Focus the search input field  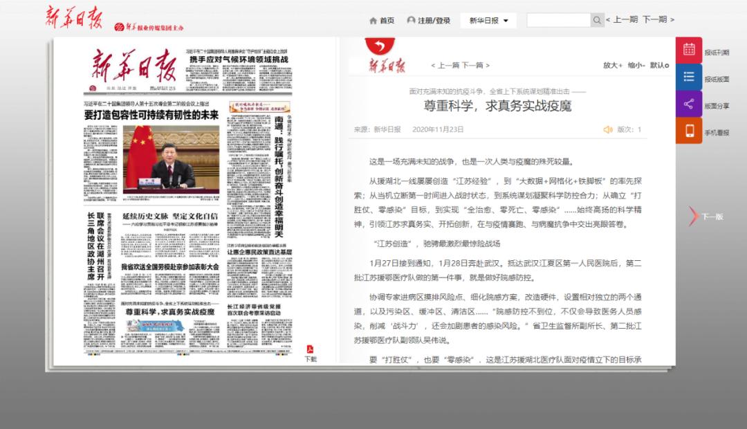pos(558,20)
